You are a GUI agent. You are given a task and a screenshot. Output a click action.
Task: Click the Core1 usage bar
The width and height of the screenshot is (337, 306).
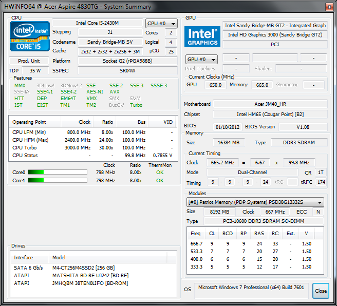click(58, 181)
